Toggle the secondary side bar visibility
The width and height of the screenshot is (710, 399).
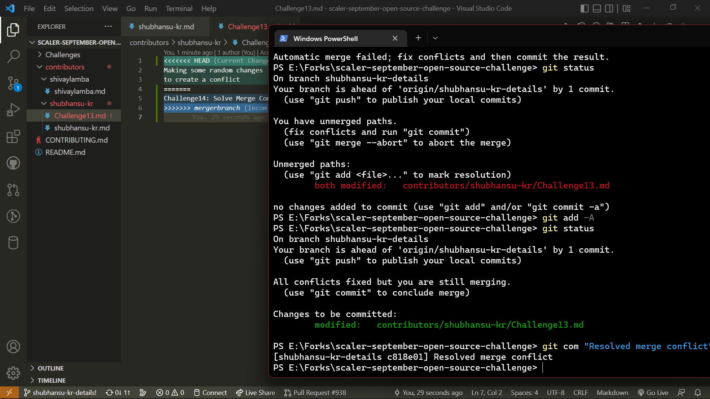click(609, 8)
